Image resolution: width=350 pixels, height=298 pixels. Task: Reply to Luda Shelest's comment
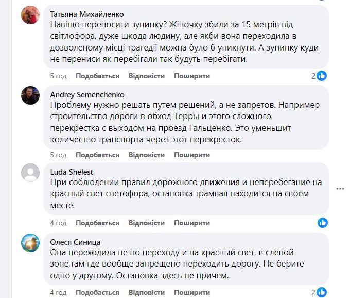coord(147,223)
